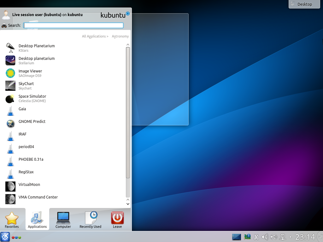Click the USB device tray icon

point(274,237)
